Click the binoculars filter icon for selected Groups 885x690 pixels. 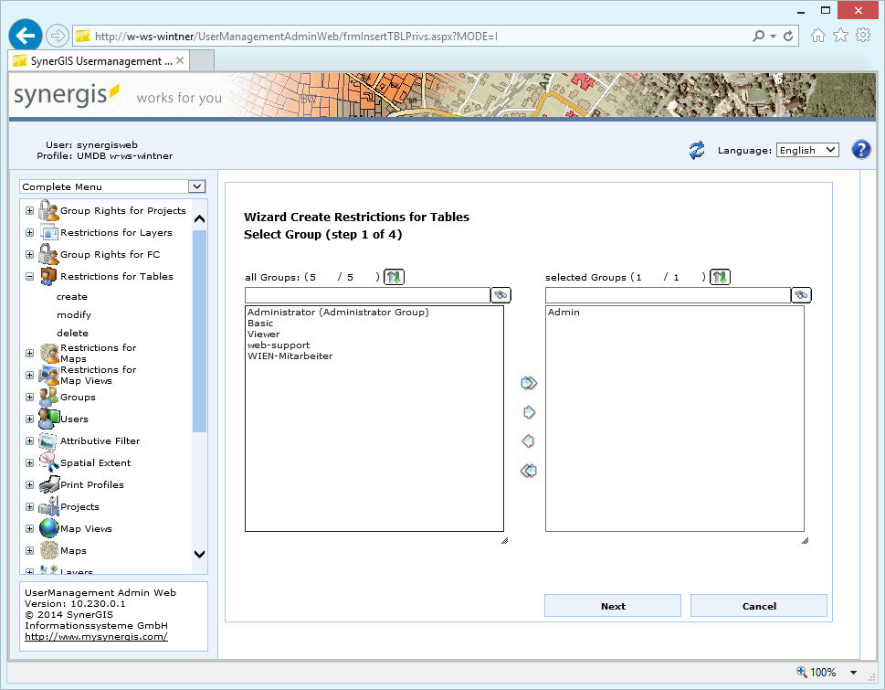pos(800,294)
